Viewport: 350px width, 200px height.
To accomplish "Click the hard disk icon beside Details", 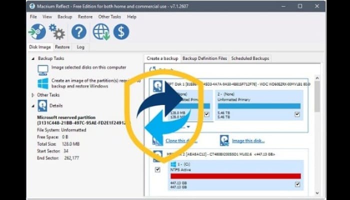I will tap(42, 106).
